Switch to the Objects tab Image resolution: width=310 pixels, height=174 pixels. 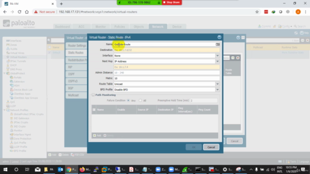(x=139, y=27)
